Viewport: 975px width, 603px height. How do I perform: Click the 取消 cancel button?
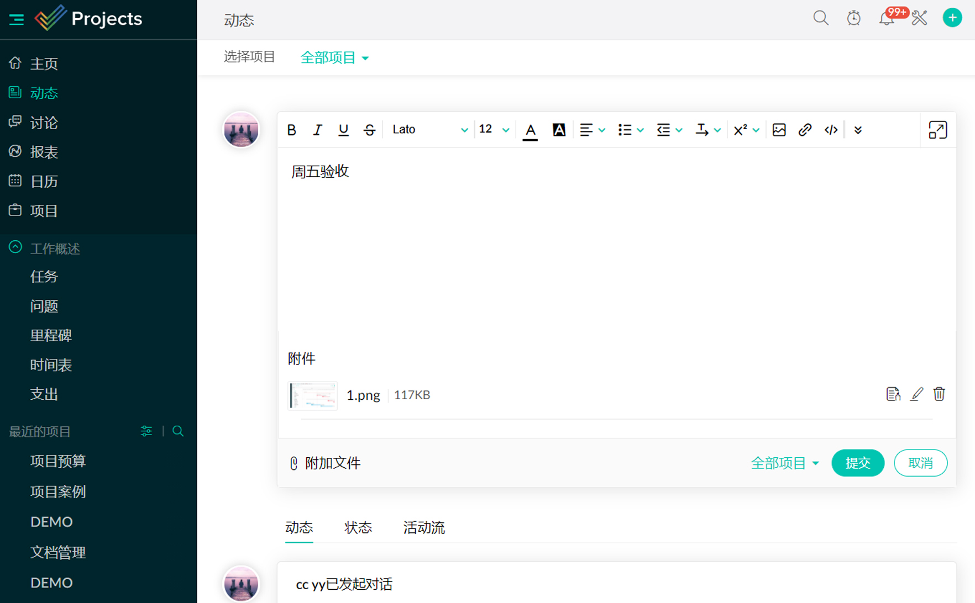(920, 463)
